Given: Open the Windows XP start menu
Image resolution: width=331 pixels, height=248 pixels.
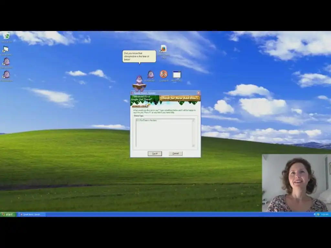Looking at the screenshot, I should tap(8, 214).
